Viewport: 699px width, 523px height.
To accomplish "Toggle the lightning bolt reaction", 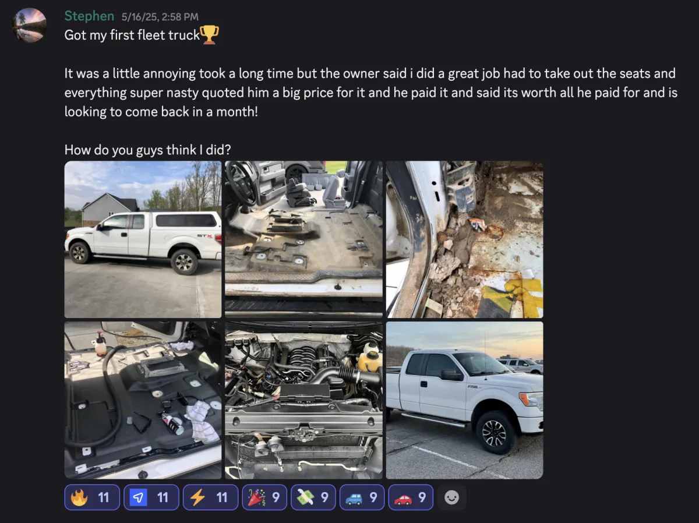I will pos(210,497).
